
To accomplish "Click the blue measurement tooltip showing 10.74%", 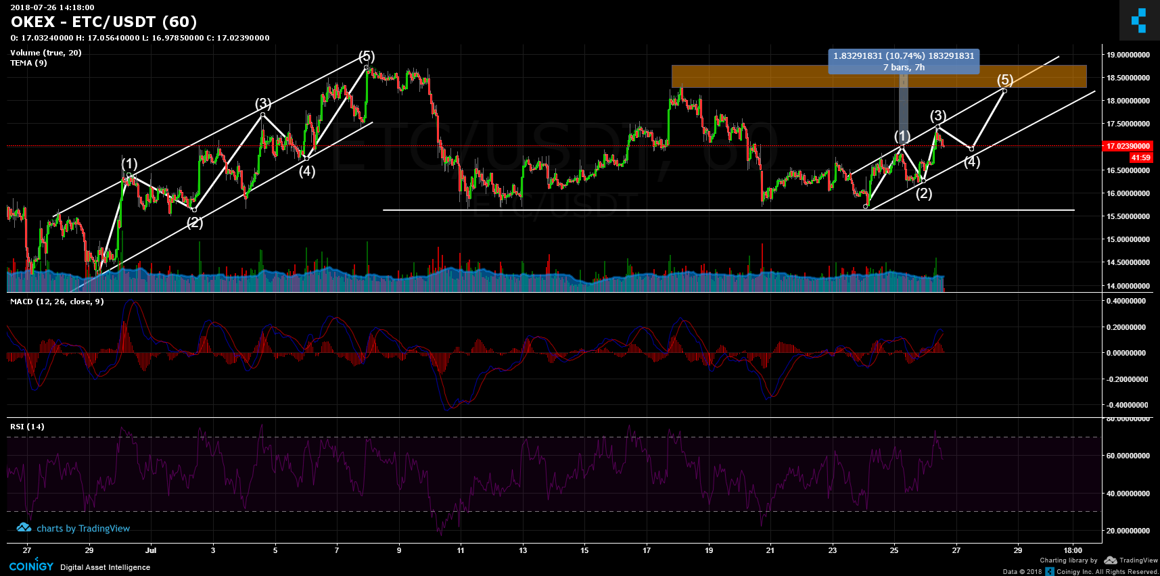I will coord(904,61).
